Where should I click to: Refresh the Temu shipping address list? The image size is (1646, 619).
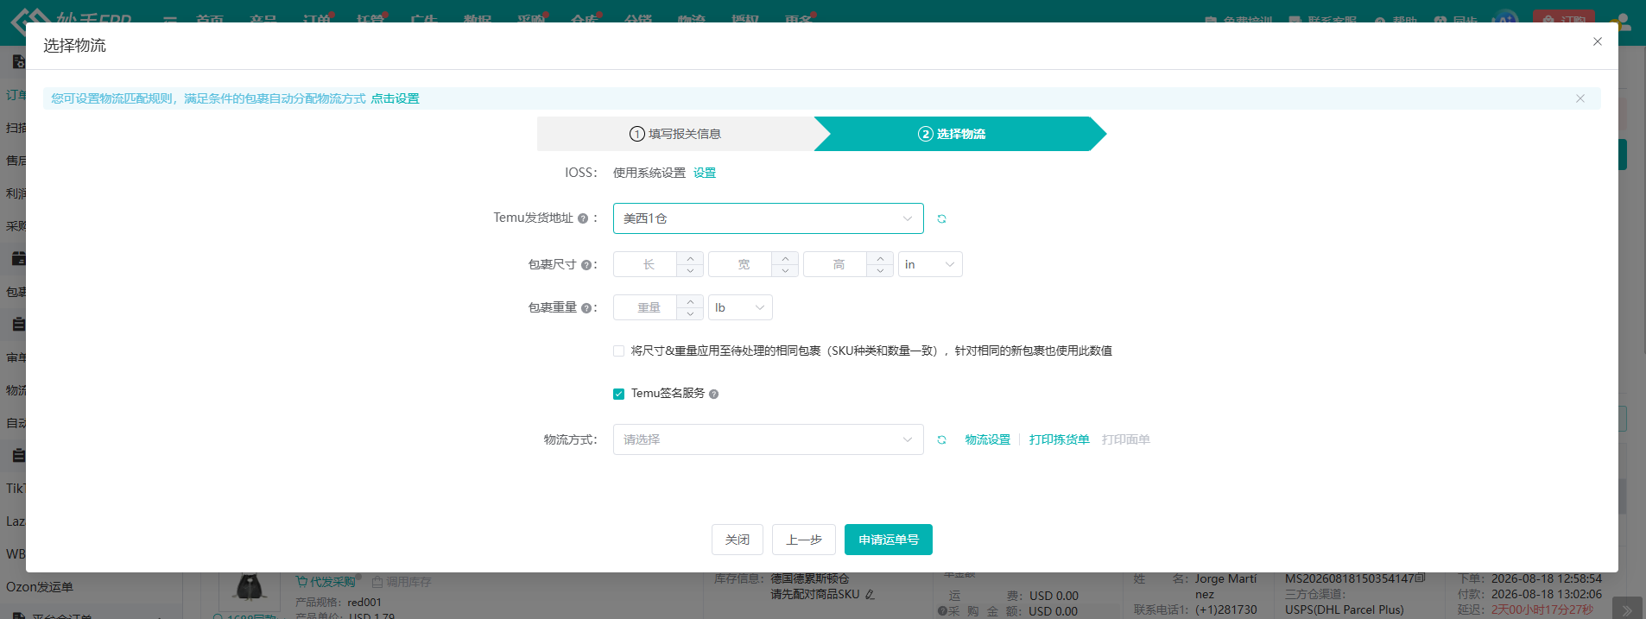[941, 219]
